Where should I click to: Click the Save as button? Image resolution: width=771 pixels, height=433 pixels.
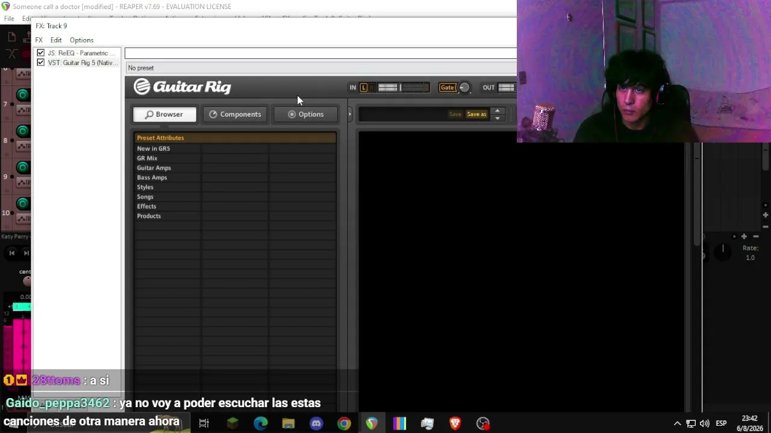[x=476, y=114]
